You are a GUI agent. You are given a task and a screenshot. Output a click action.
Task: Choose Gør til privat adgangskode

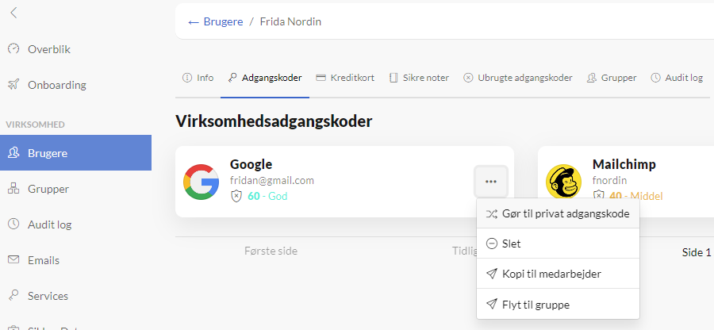pos(558,213)
